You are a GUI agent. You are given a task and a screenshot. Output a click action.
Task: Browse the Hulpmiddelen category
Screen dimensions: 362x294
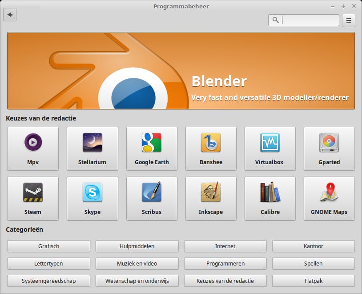tap(137, 246)
